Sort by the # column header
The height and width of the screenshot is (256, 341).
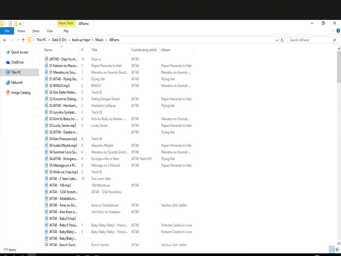(82, 50)
